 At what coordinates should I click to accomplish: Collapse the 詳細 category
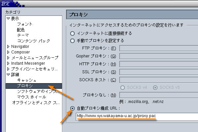click(8, 75)
